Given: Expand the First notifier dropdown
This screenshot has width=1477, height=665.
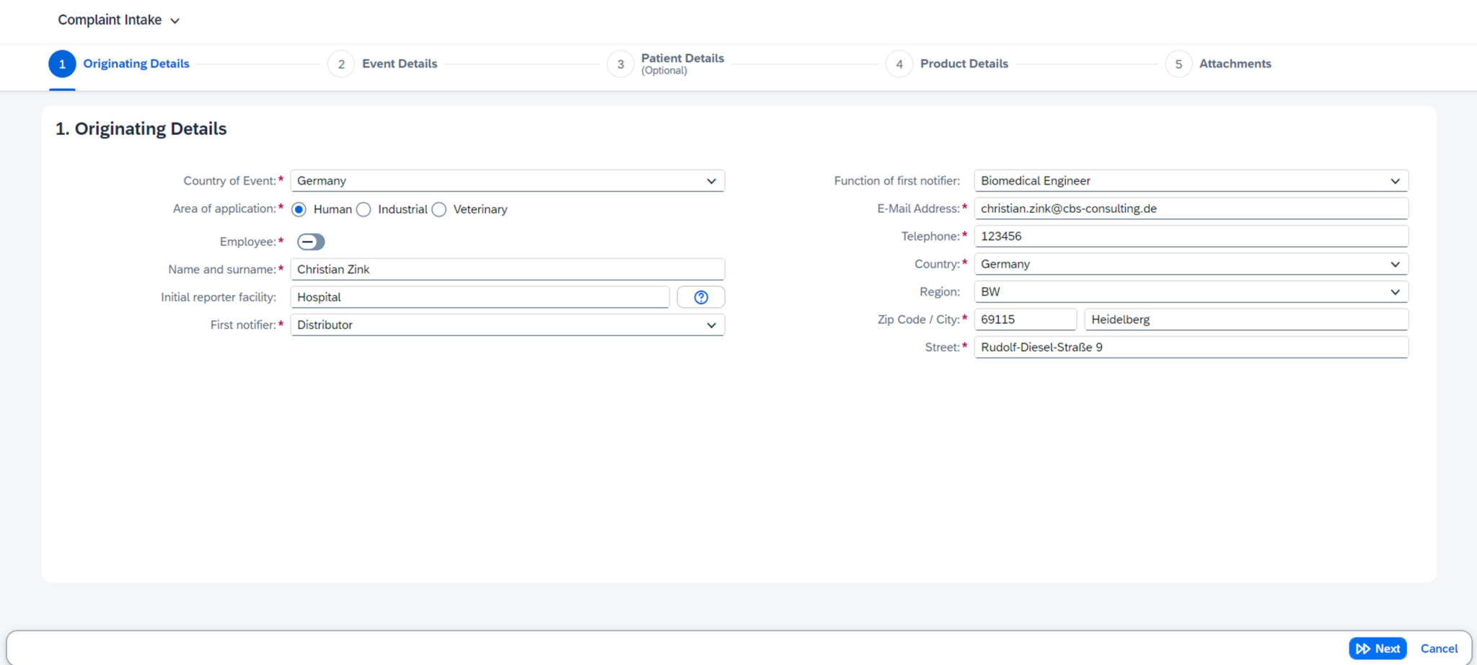Looking at the screenshot, I should pos(711,325).
